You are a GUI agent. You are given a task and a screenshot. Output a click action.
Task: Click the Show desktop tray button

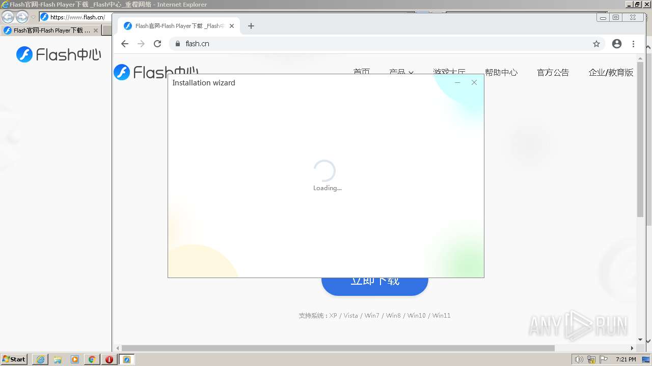[646, 359]
